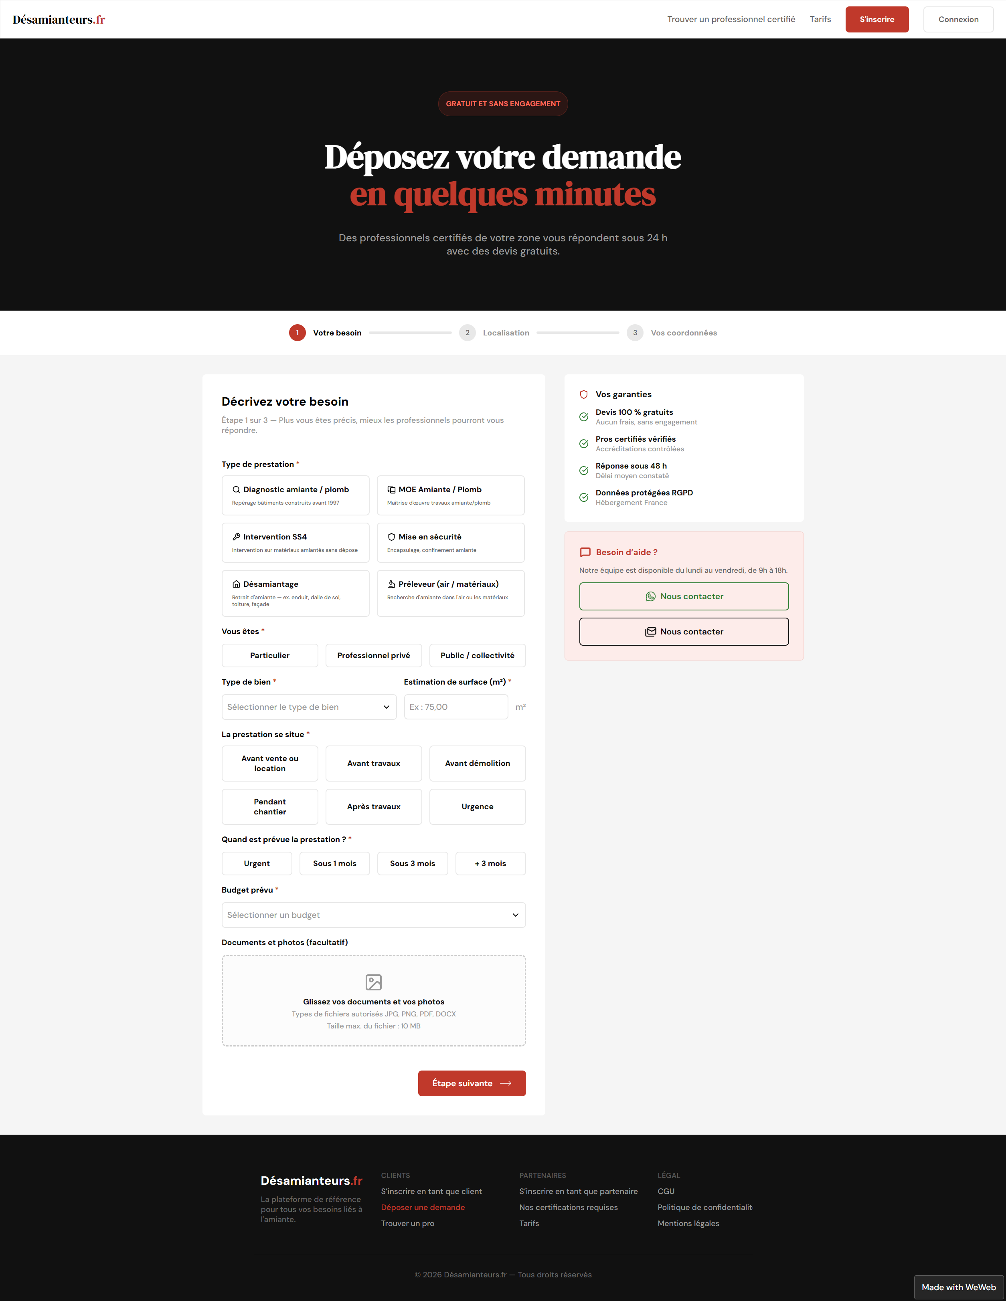This screenshot has width=1006, height=1301.
Task: Click the step 2 circle of the progress bar
Action: [467, 332]
